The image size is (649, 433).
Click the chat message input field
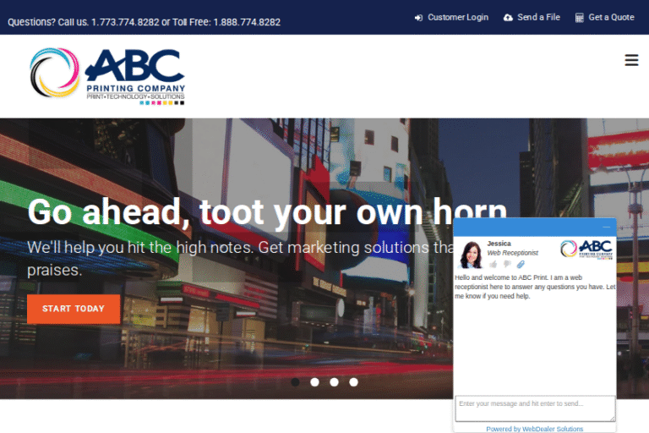coord(535,408)
